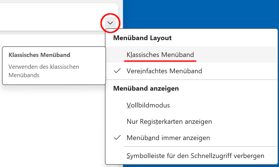Select Klassisches Menüband layout option
Screen dimensions: 279x167
pyautogui.click(x=160, y=54)
